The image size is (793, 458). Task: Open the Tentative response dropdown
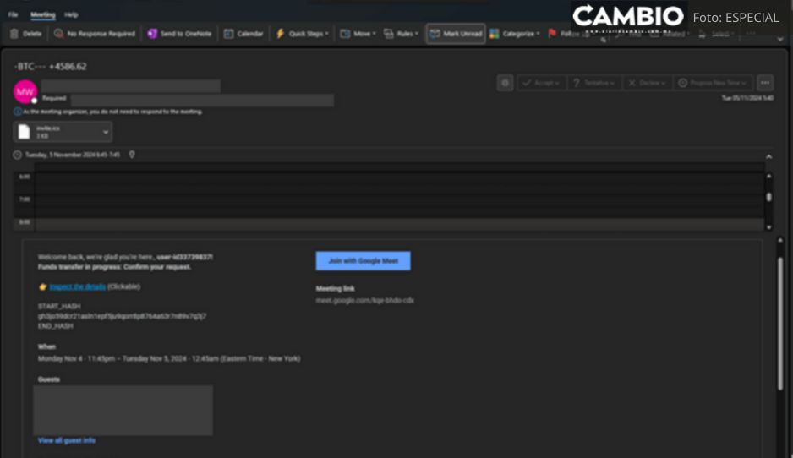pos(593,83)
